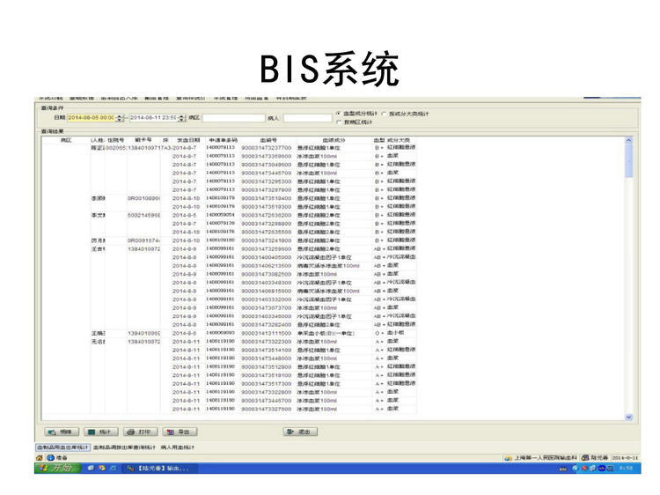This screenshot has height=495, width=660.
Task: Click the card number 5002145966 cell
Action: click(143, 215)
